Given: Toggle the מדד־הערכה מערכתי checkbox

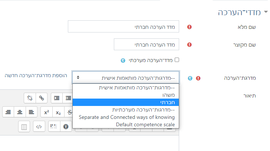Looking at the screenshot, I should click(x=177, y=59).
